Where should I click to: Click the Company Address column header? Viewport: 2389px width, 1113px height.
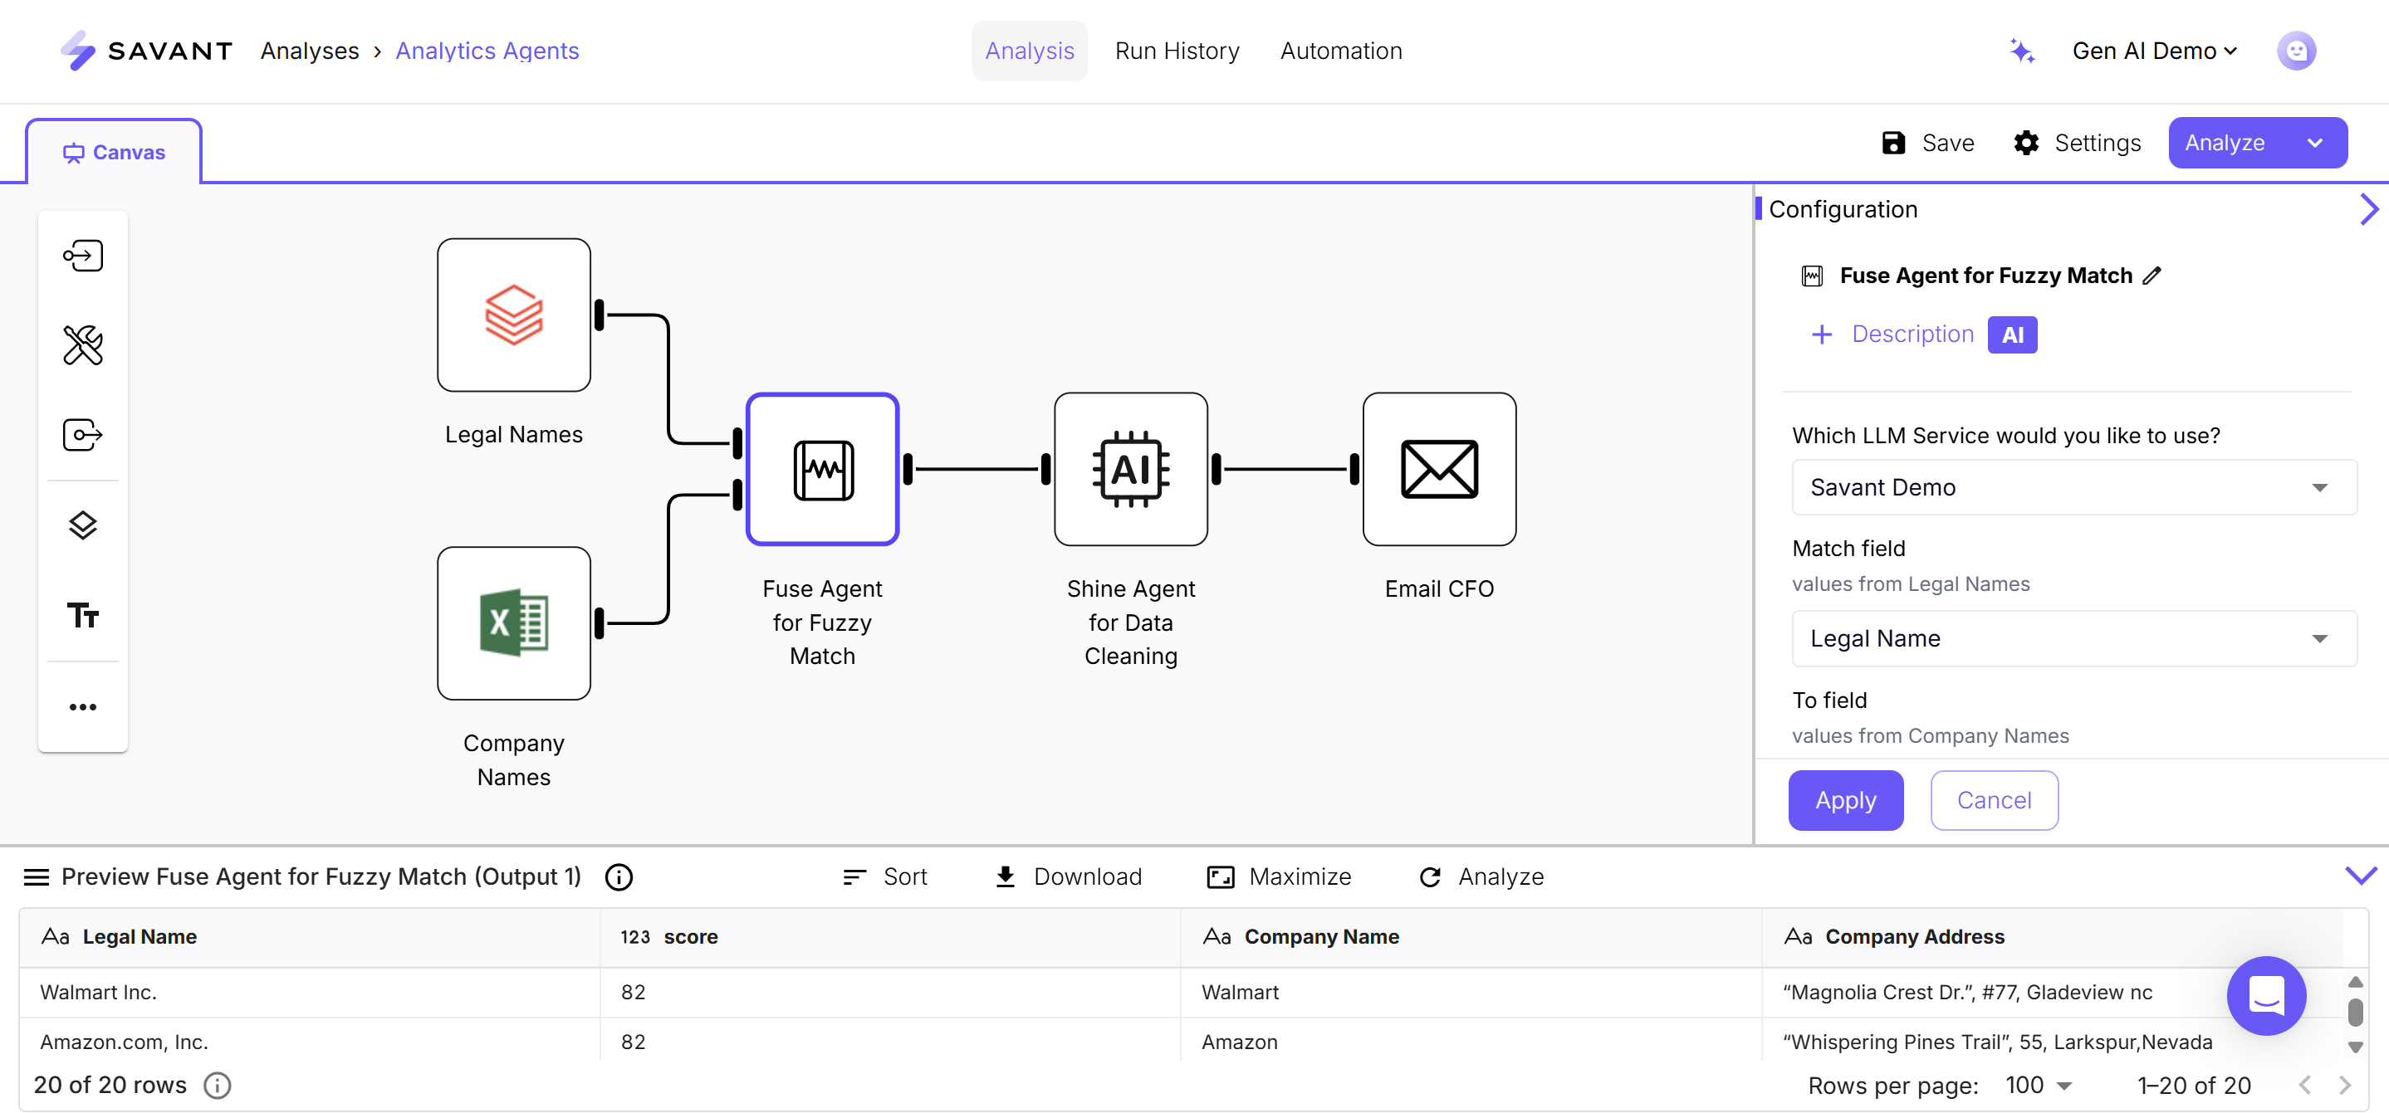tap(2051, 937)
